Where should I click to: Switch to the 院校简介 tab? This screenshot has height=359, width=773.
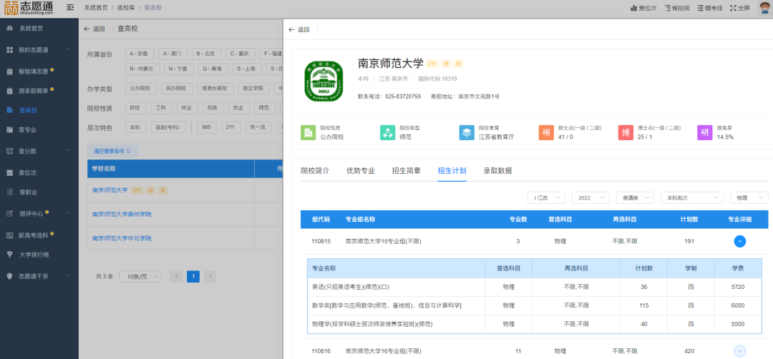pos(315,171)
